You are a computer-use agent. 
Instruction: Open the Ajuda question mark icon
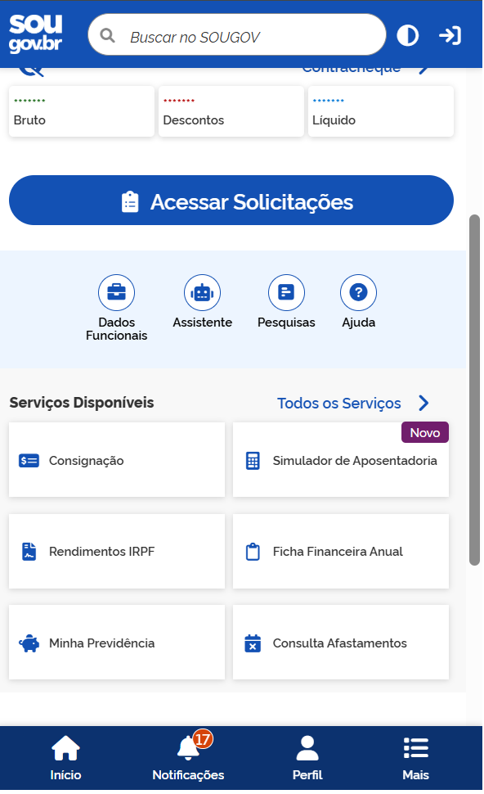[x=359, y=293]
